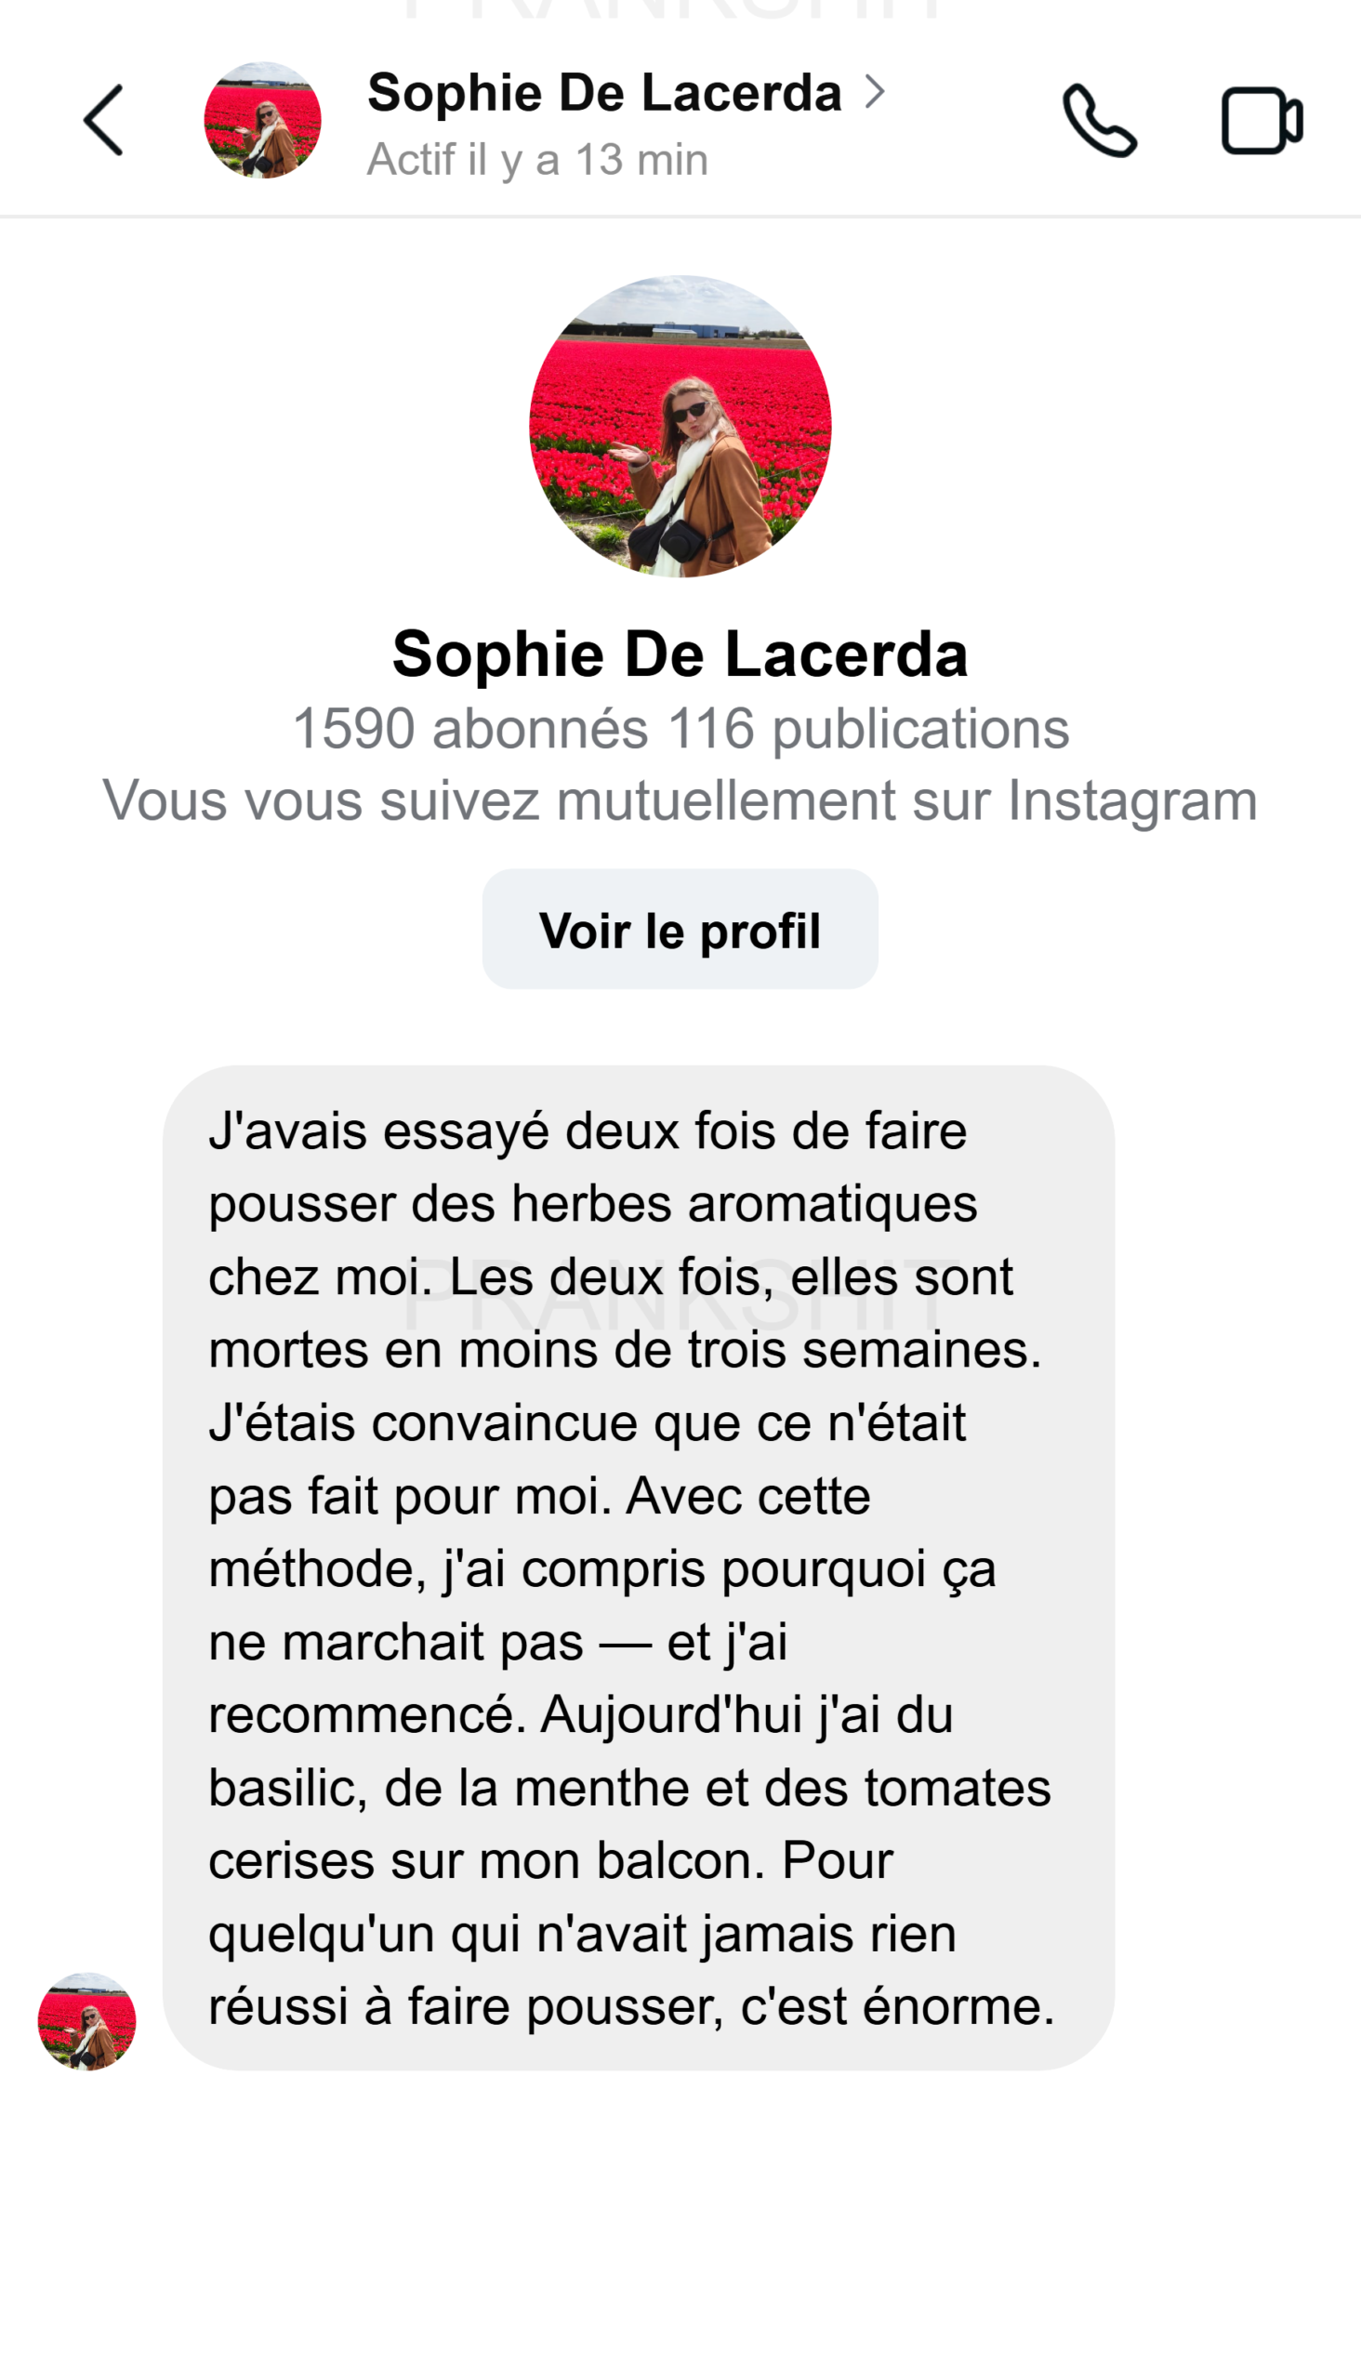Expand the chevron next to Sophie De Lacerda
This screenshot has height=2380, width=1361.
pos(875,92)
